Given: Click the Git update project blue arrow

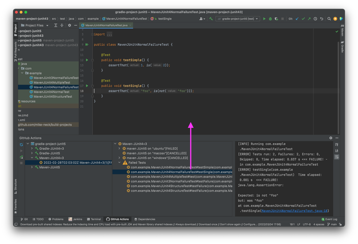Looking at the screenshot, I should (x=297, y=19).
